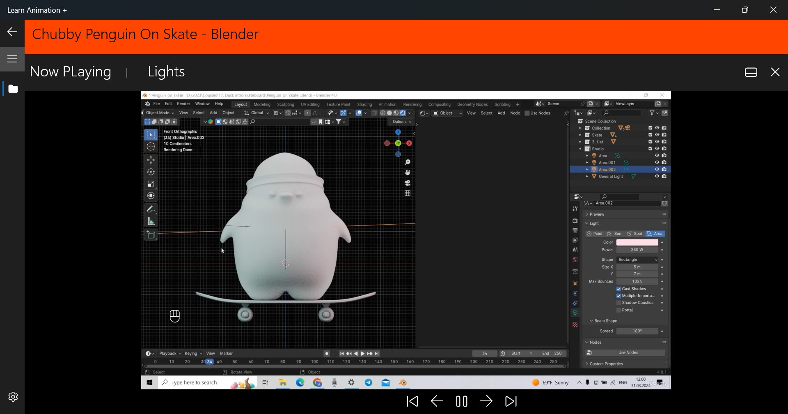Switch to the Shading workspace tab
The image size is (788, 414).
[x=364, y=104]
